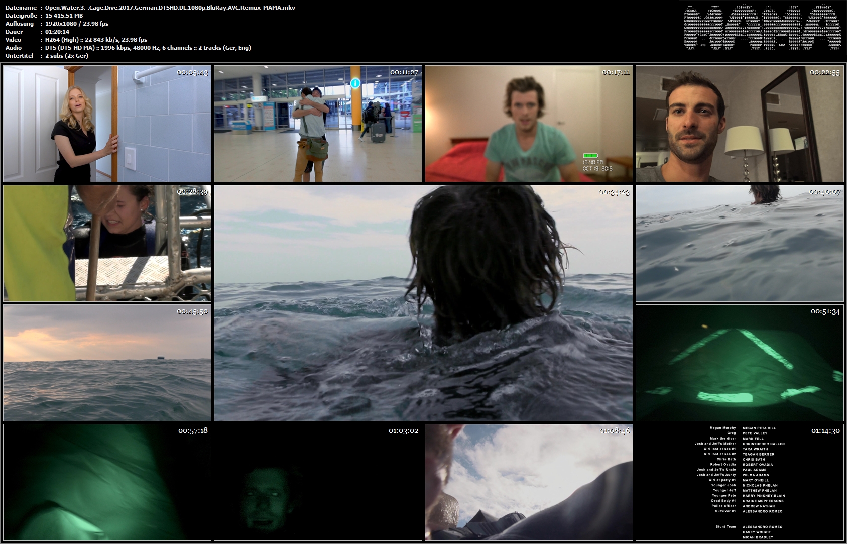847x544 pixels.
Task: Click the 10:40 PM camcorder time overlay
Action: pyautogui.click(x=593, y=162)
